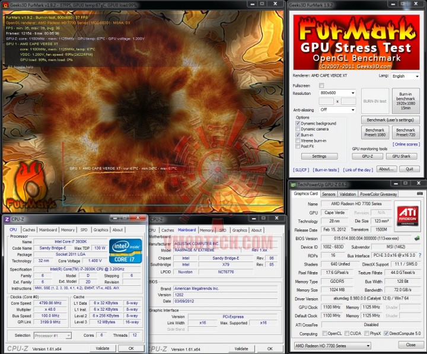Click Validate in right CPU-Z window

pyautogui.click(x=241, y=349)
